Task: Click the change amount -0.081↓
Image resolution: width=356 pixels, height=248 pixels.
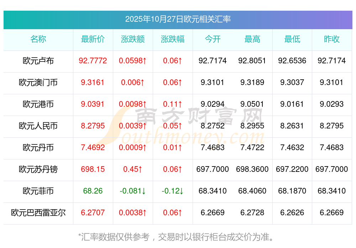Action: 133,191
